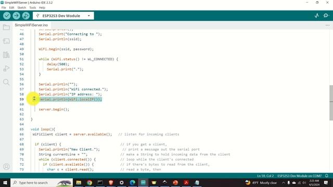Image resolution: width=333 pixels, height=187 pixels.
Task: Click the line with WiFi.begin(ssid, password)
Action: (x=66, y=49)
